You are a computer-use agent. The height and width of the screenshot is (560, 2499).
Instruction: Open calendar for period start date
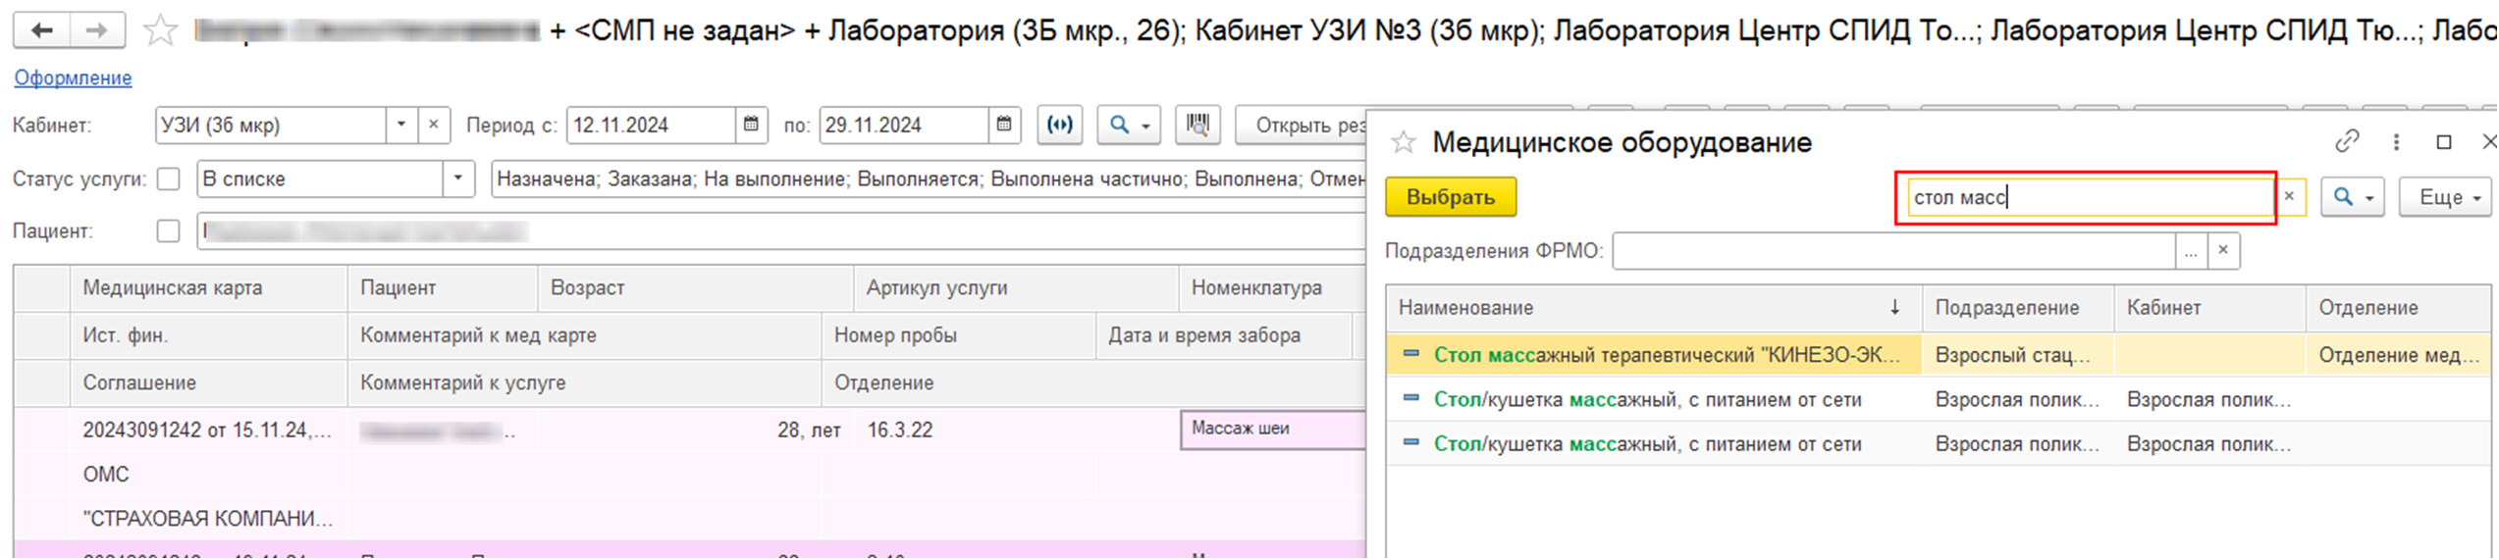[751, 125]
